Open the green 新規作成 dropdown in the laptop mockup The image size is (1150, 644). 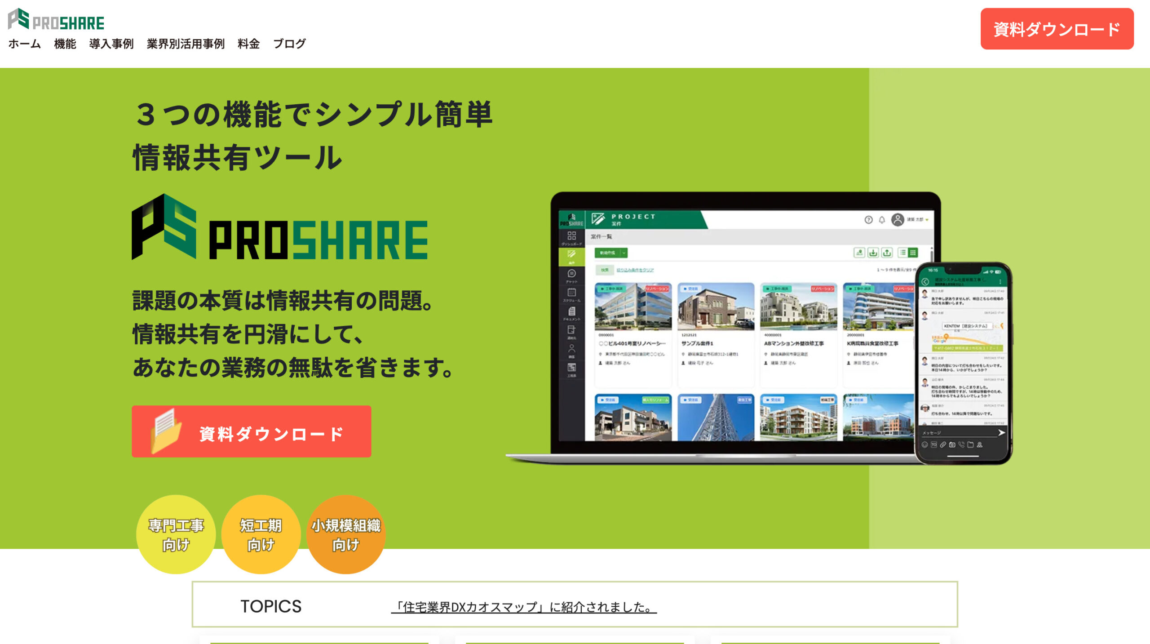tap(611, 253)
